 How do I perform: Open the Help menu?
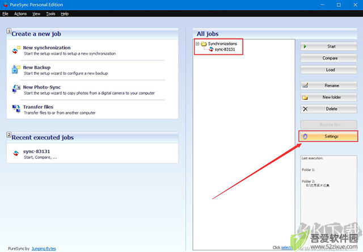(x=65, y=14)
